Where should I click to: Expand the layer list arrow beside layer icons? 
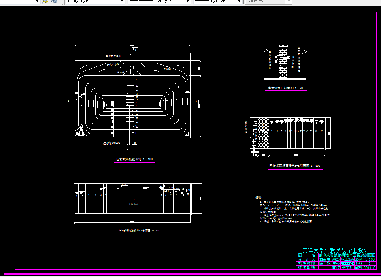pos(37,1)
